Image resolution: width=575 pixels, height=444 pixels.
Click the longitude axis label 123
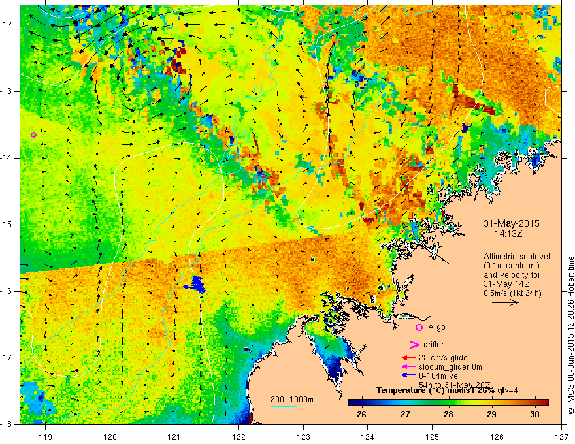click(x=303, y=437)
